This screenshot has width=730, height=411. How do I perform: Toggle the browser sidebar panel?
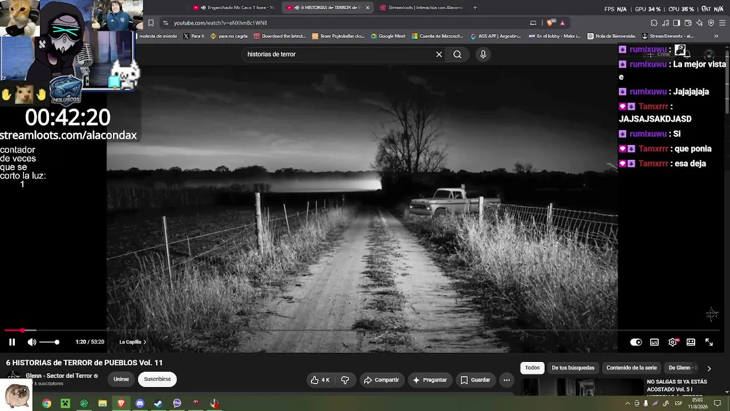(x=676, y=23)
